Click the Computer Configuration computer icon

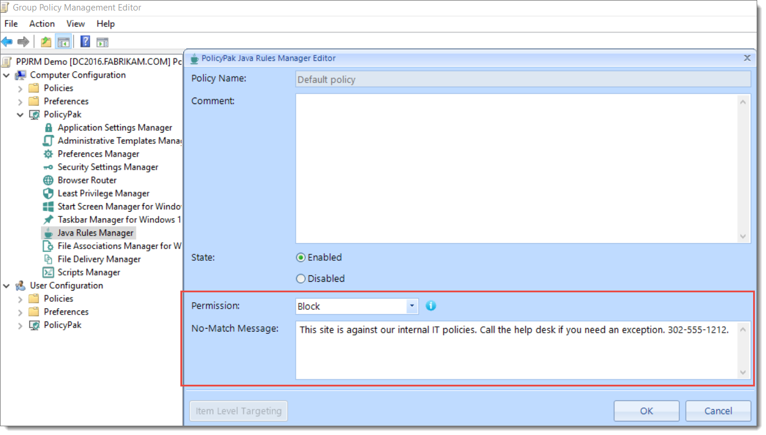pyautogui.click(x=20, y=75)
